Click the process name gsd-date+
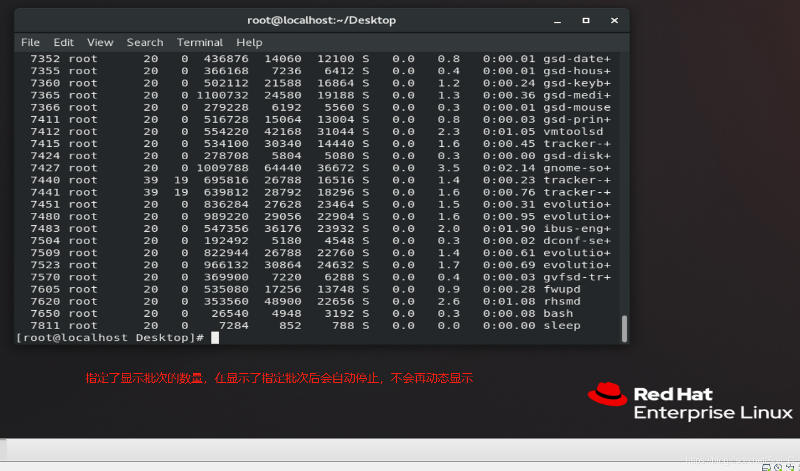Image resolution: width=800 pixels, height=471 pixels. click(577, 59)
